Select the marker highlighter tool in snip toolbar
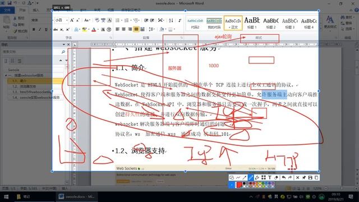 click(x=257, y=177)
